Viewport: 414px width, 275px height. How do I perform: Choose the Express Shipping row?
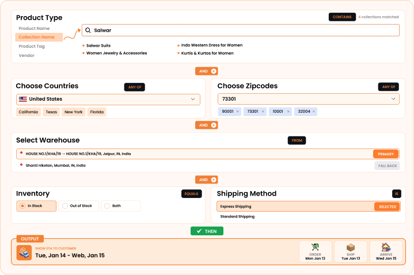309,207
